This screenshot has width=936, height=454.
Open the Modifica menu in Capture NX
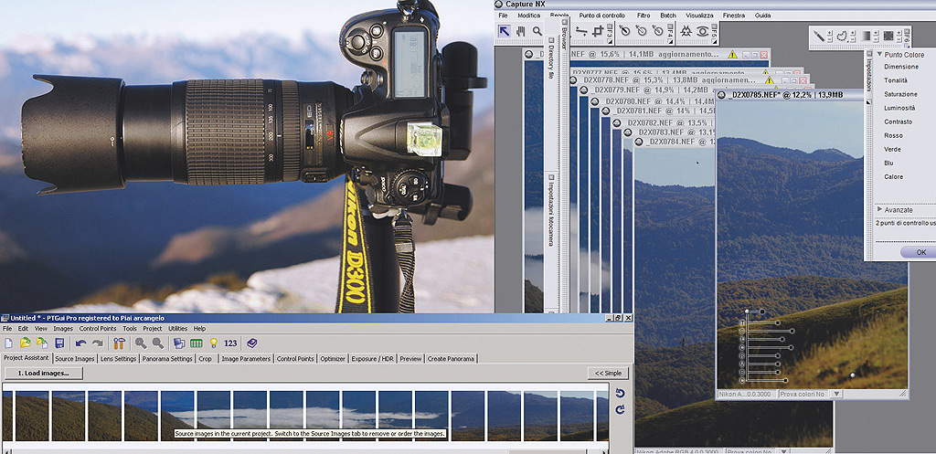coord(529,16)
